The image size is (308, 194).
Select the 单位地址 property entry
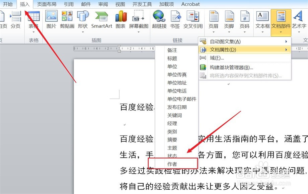[x=176, y=83]
